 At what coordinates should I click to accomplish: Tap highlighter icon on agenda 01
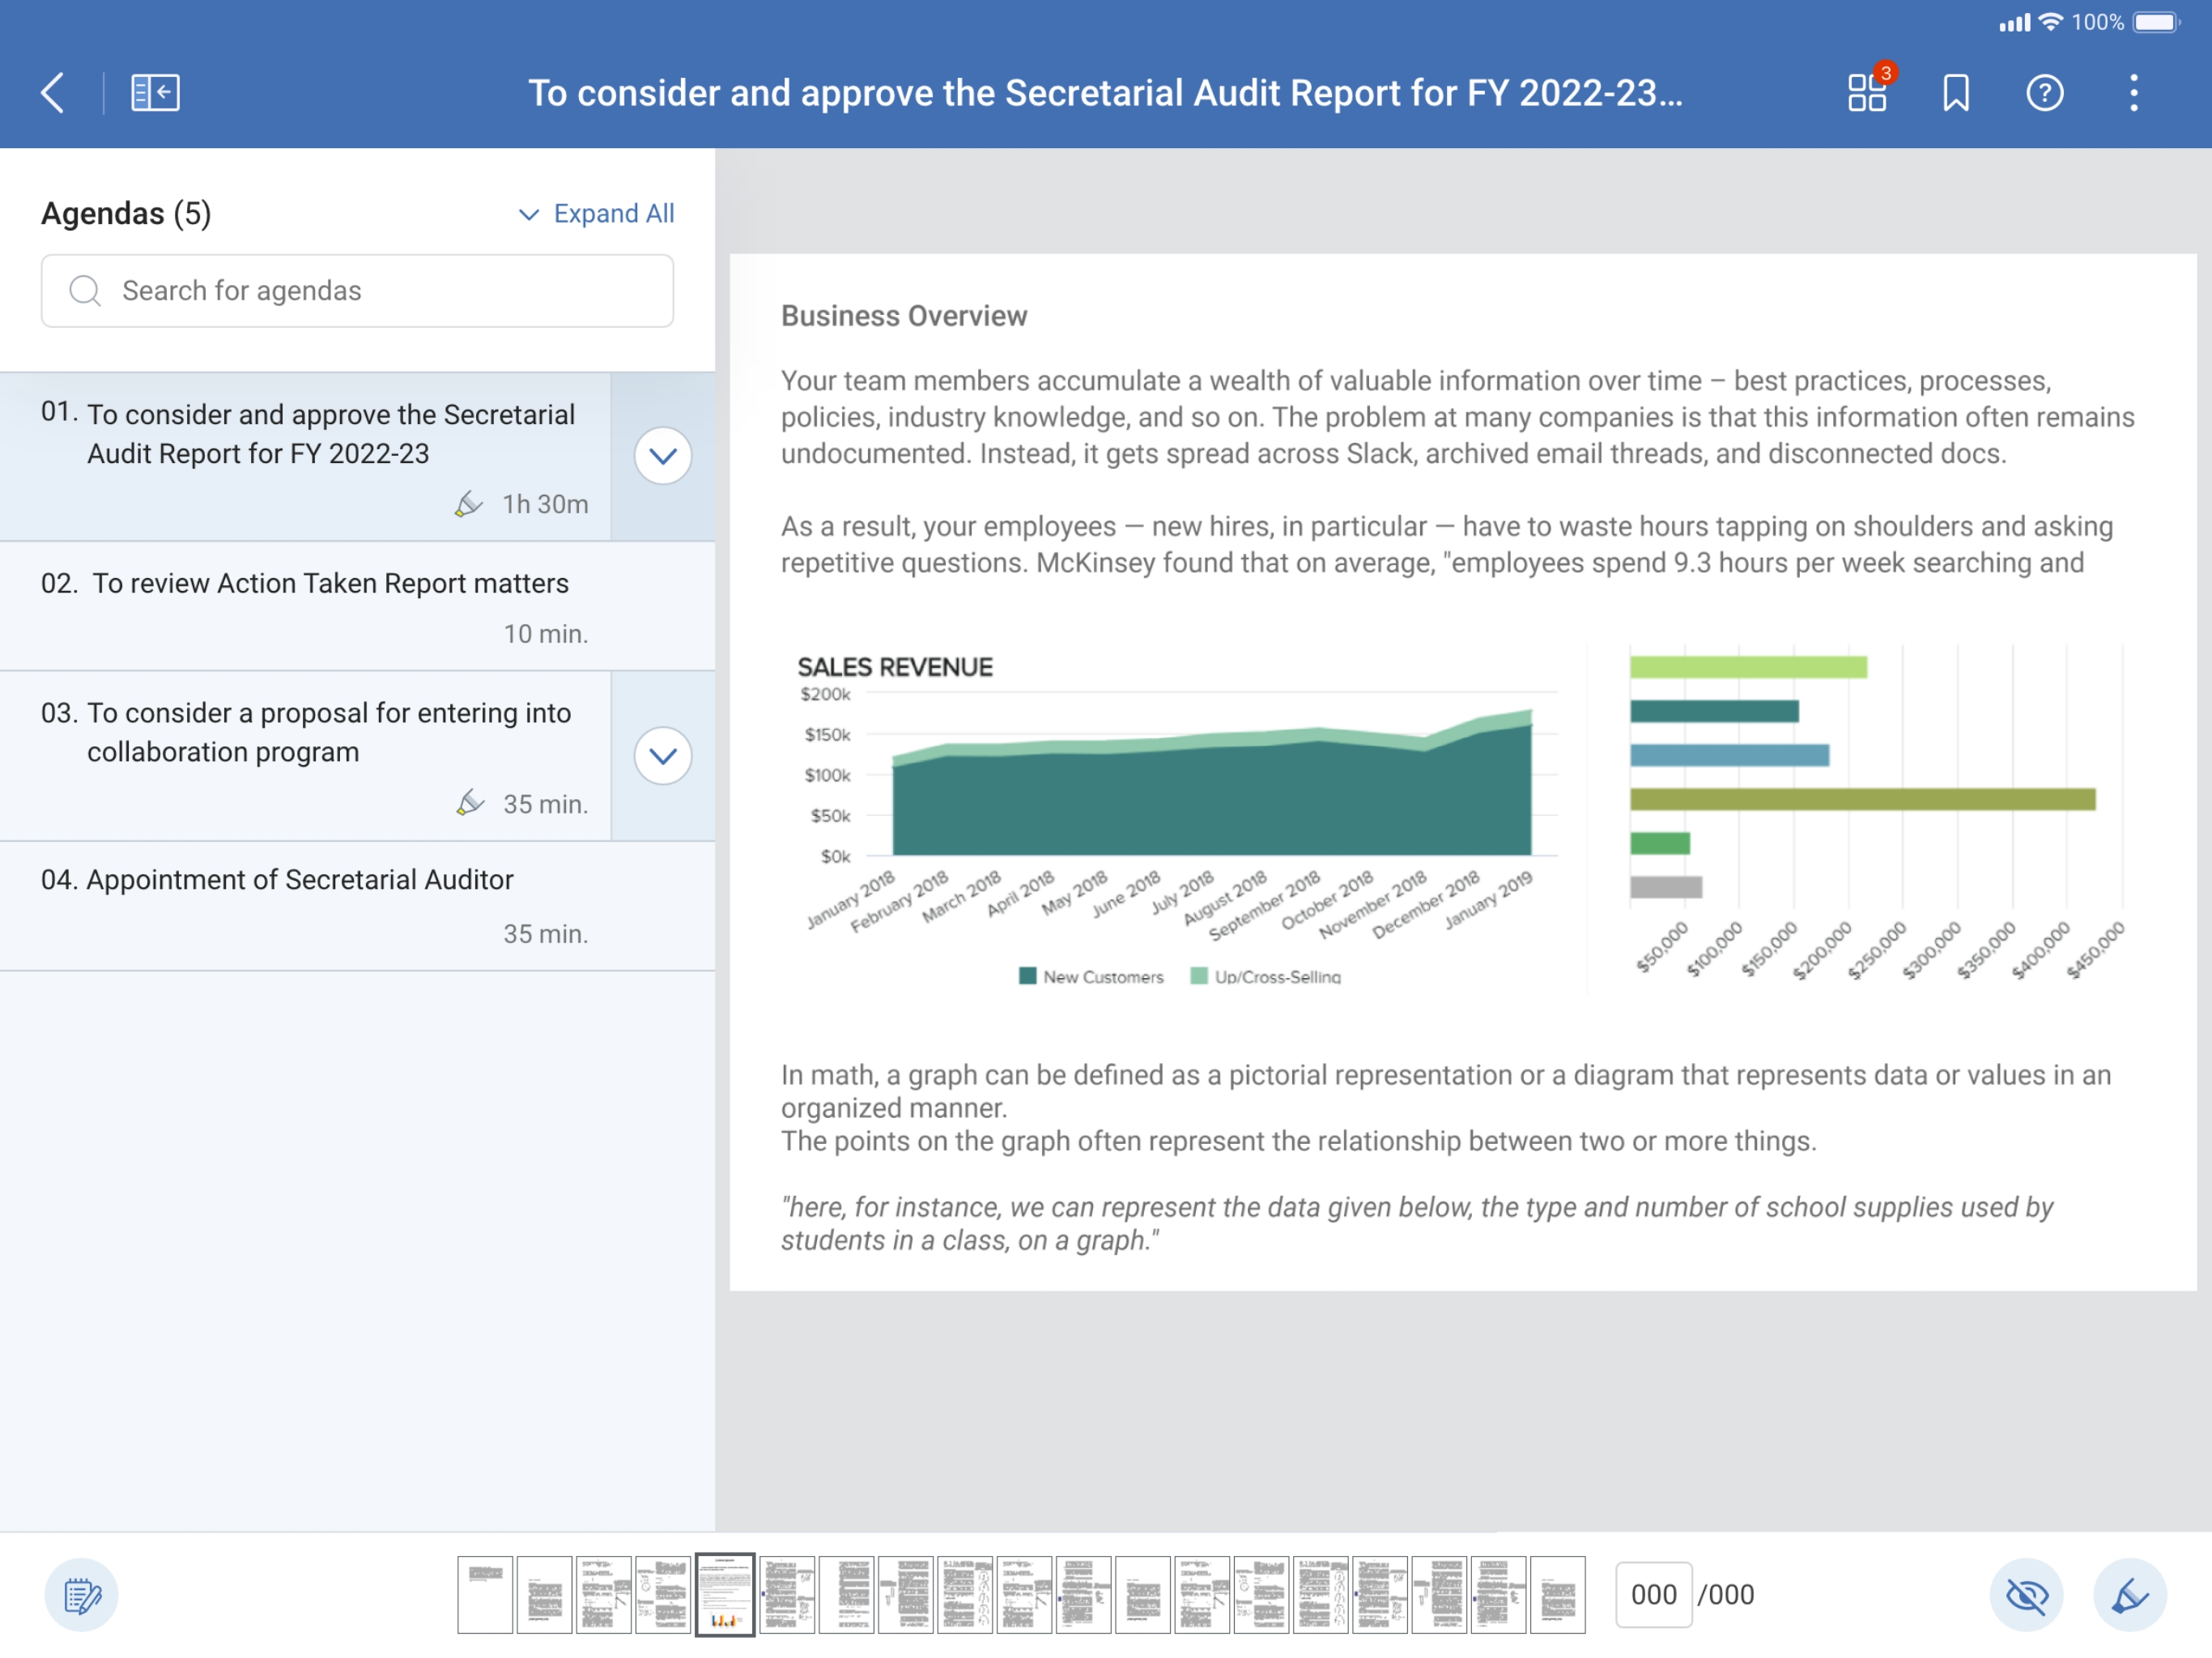(x=468, y=504)
